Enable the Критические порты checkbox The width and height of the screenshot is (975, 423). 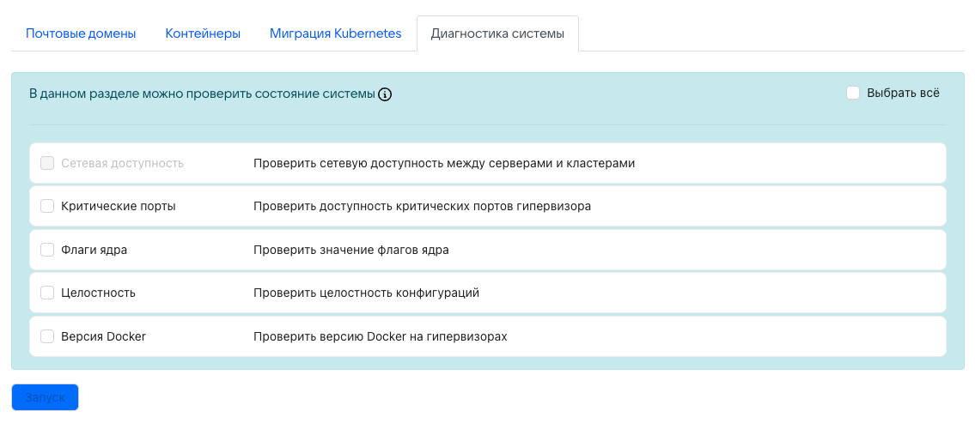click(48, 207)
